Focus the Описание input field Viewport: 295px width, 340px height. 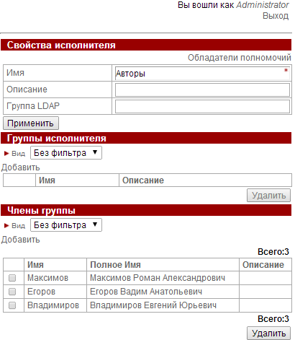coord(202,90)
